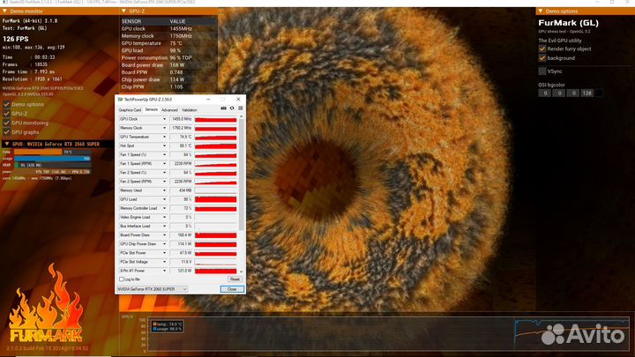Enable Log to file in GPU-Z
This screenshot has width=635, height=357.
point(121,279)
